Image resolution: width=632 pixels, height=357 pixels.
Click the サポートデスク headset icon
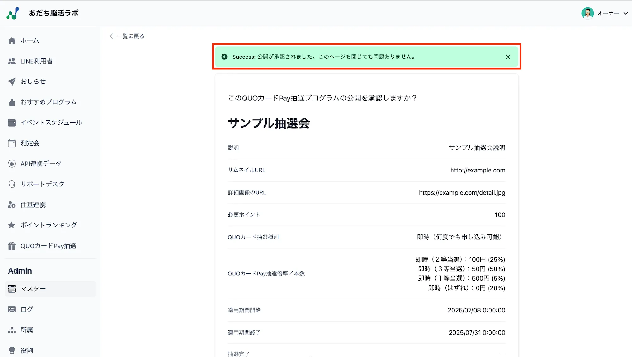[12, 184]
